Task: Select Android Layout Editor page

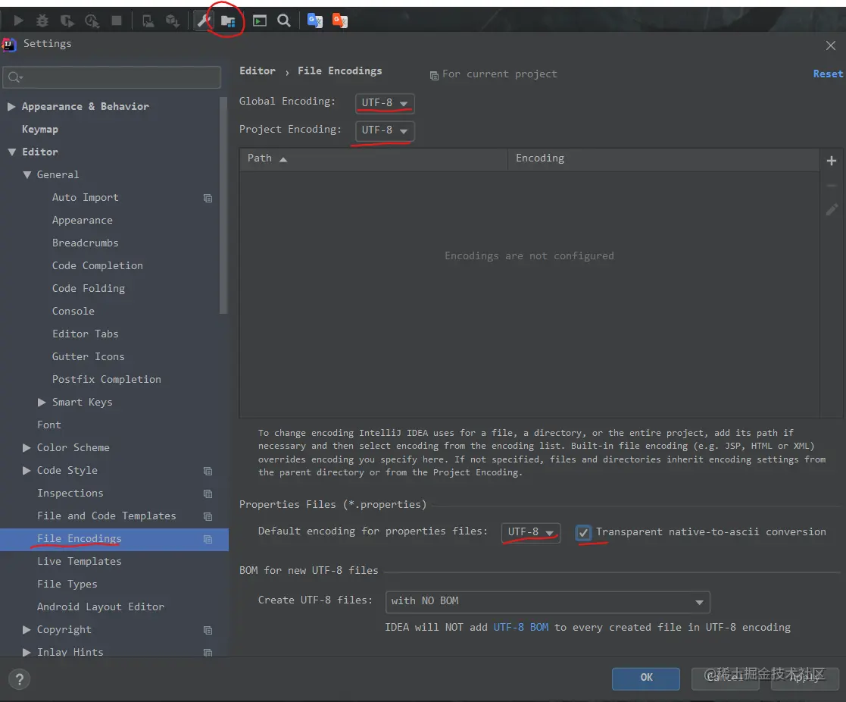Action: (x=101, y=607)
